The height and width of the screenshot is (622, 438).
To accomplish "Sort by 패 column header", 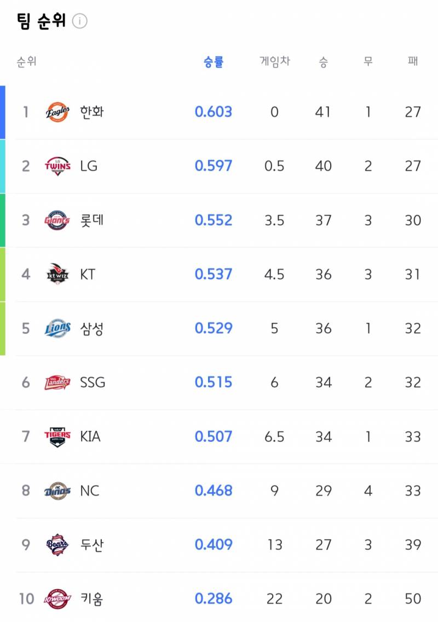I will [413, 61].
